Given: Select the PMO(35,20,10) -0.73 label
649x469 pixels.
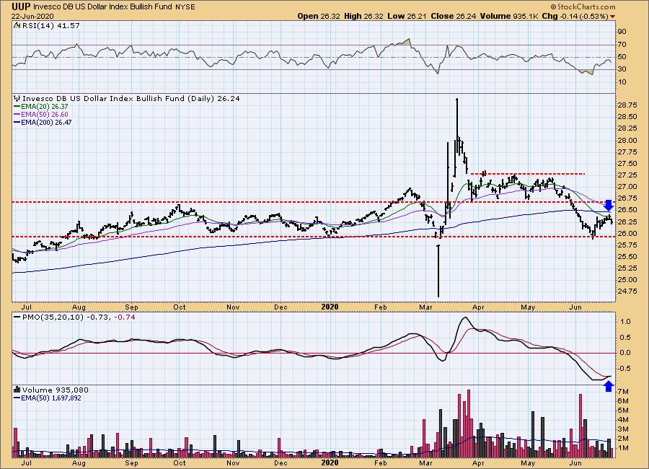Looking at the screenshot, I should [x=66, y=317].
